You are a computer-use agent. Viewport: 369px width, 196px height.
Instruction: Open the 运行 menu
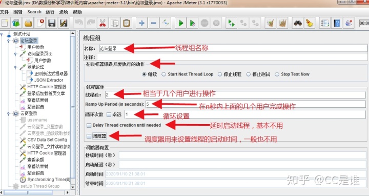tap(50, 12)
